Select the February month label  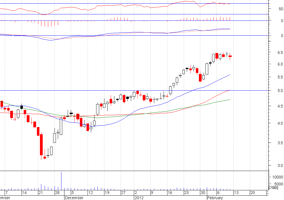(215, 198)
